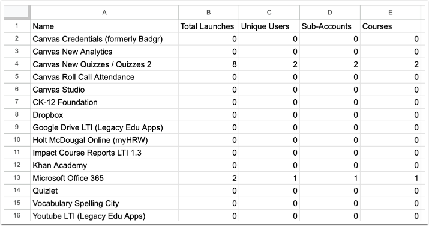This screenshot has width=429, height=226.
Task: Select Canvas New Analytics cell
Action: (x=104, y=52)
